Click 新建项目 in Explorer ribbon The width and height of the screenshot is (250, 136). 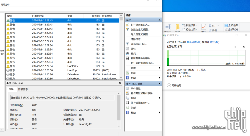(x=190, y=25)
